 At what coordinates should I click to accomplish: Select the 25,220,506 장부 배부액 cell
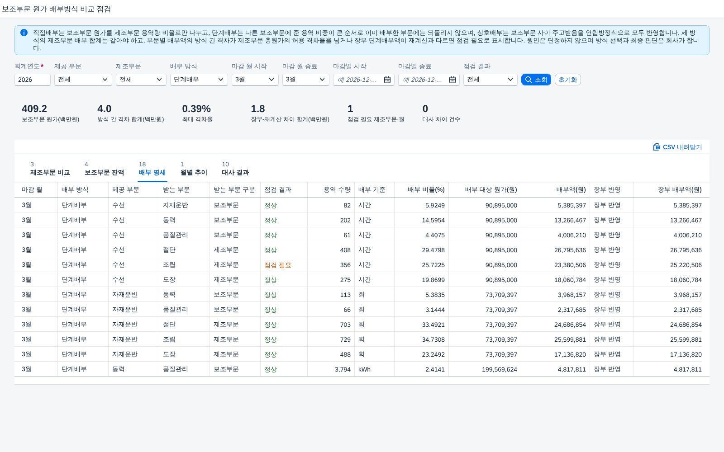tap(668, 265)
